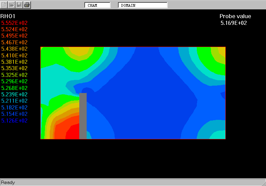Click the DOMAIN text field
This screenshot has width=266, height=186.
click(142, 5)
